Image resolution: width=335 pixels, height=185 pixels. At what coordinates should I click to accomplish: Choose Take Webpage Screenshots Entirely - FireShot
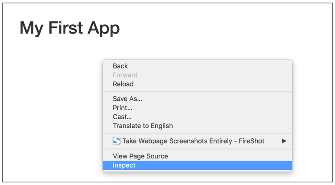[193, 141]
